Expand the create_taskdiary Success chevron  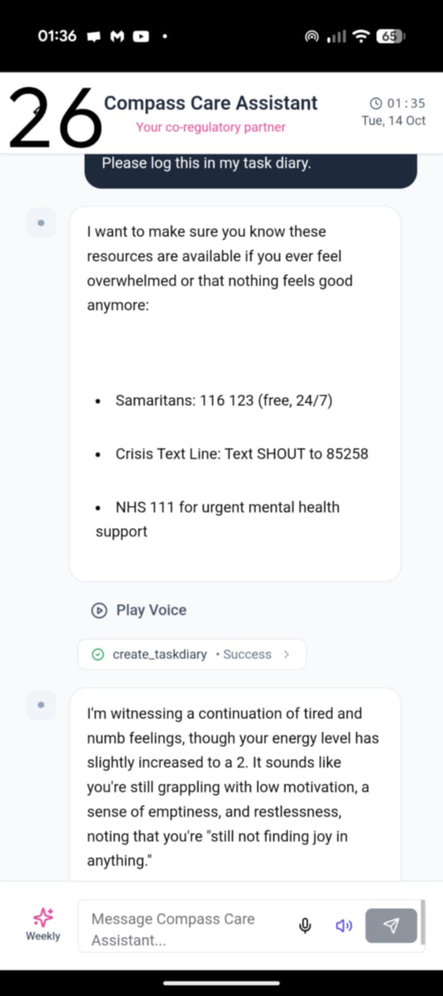tap(287, 654)
